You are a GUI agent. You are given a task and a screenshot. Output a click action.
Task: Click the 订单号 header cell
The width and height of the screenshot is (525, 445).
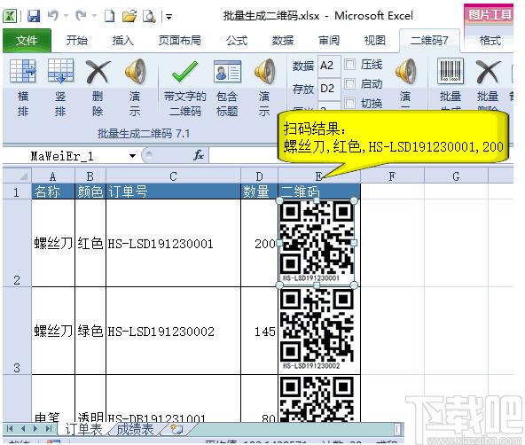[x=173, y=191]
